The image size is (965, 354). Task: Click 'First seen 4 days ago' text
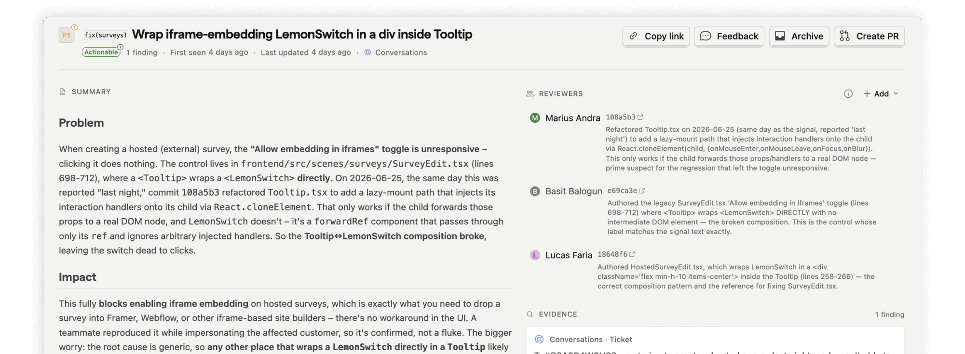[209, 52]
